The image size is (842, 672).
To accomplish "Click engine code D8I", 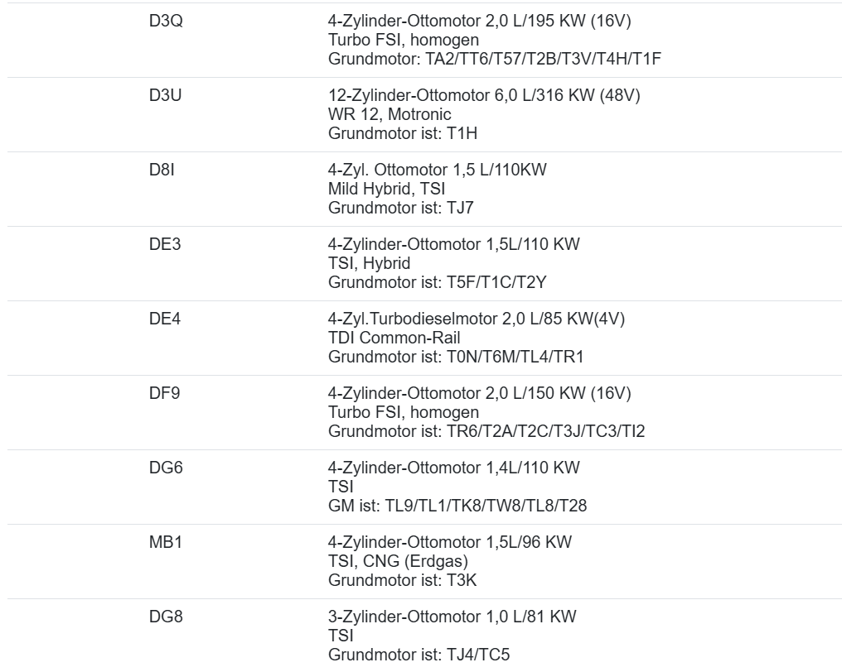I will pos(162,170).
